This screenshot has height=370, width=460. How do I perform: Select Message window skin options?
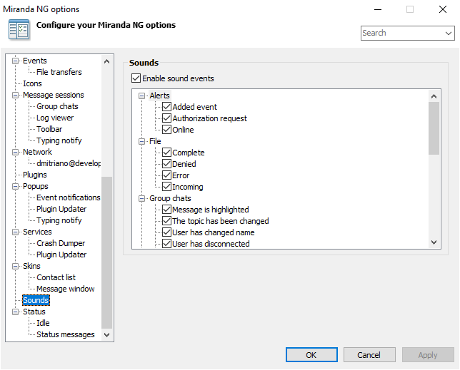[x=66, y=289]
